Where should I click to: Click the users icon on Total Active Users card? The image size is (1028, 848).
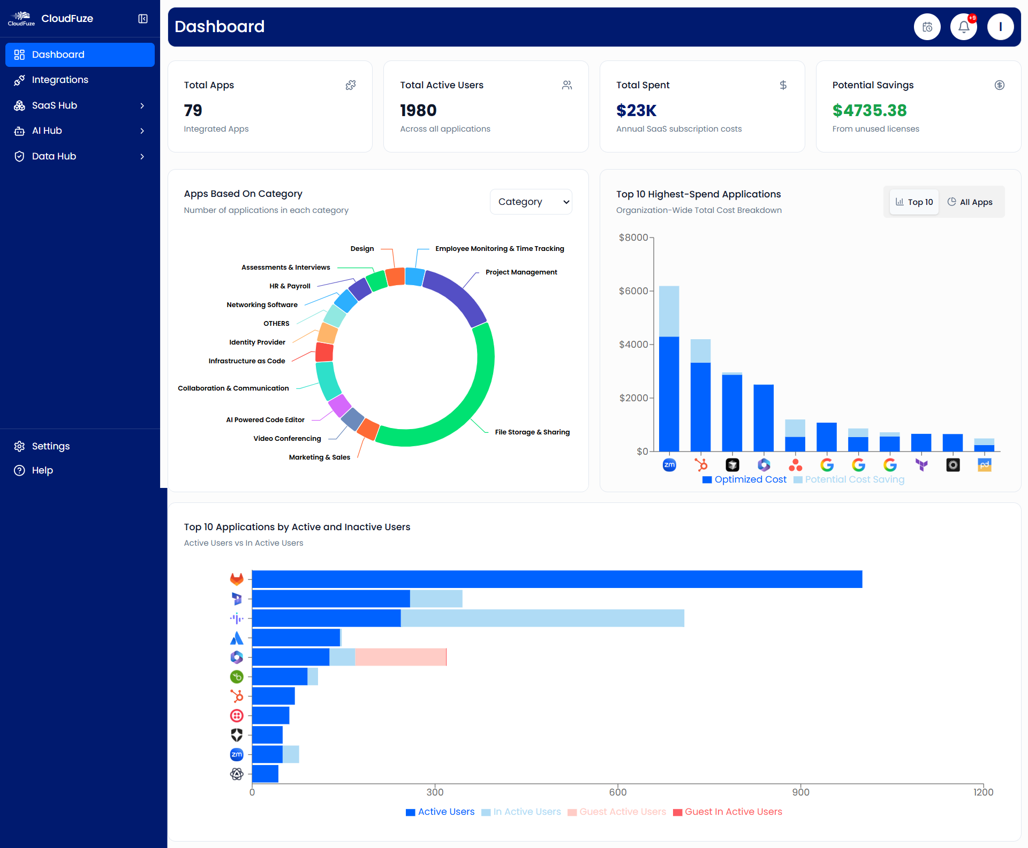[x=567, y=85]
